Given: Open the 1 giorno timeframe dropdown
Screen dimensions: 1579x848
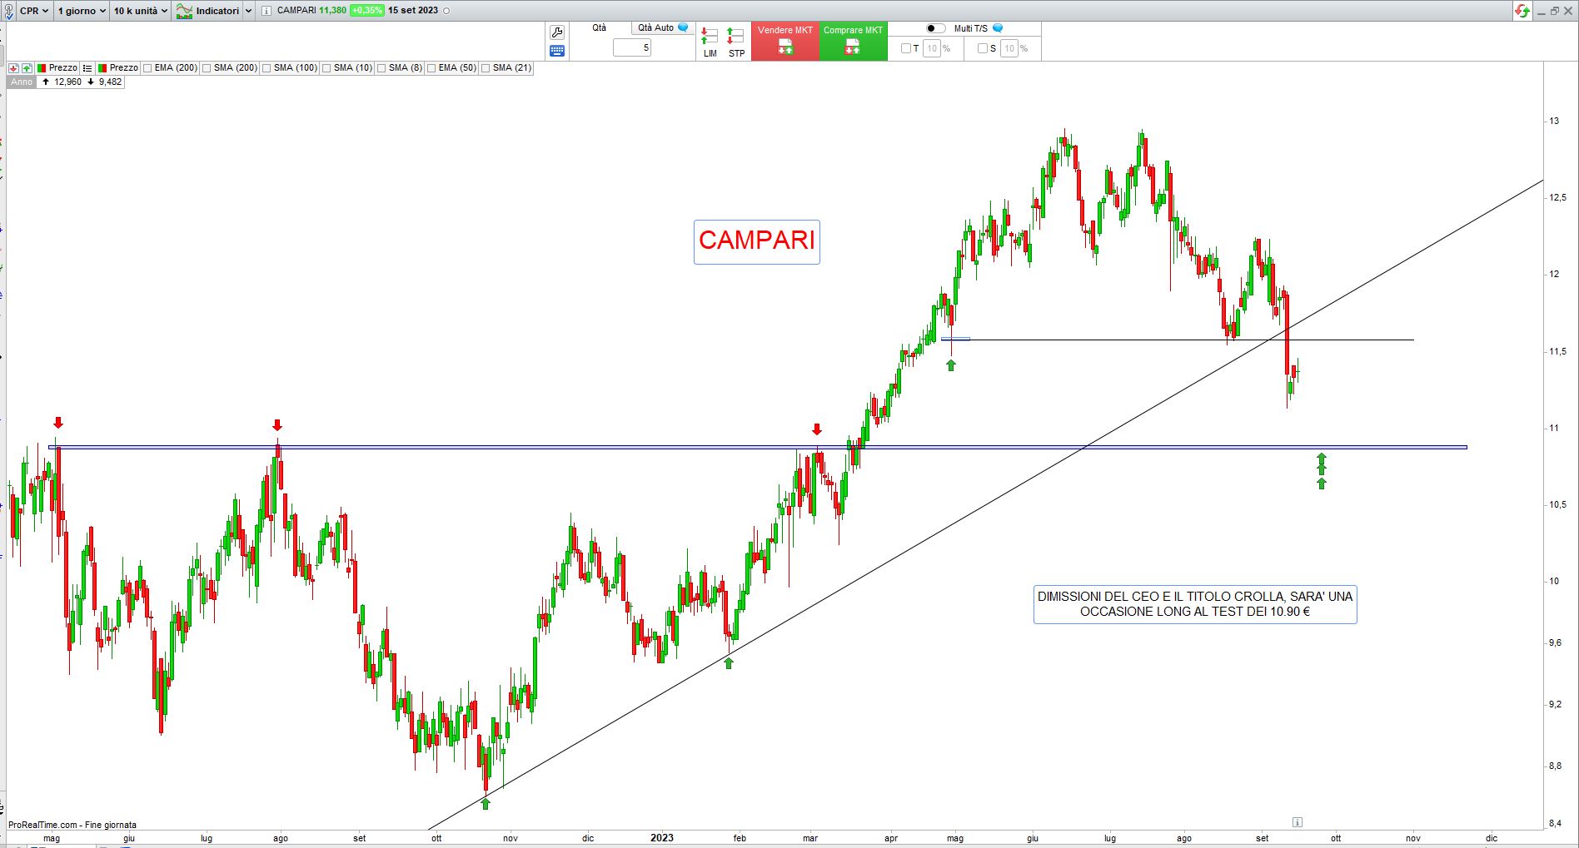Looking at the screenshot, I should pyautogui.click(x=82, y=11).
